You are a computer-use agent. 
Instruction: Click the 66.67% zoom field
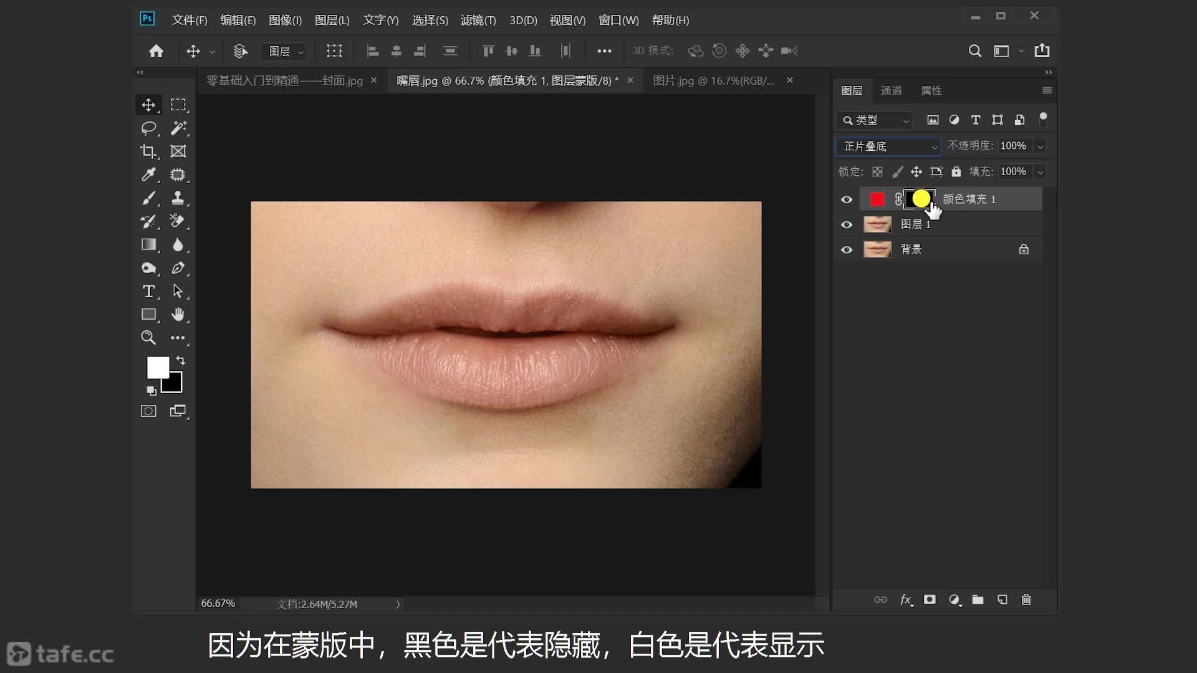click(x=218, y=604)
